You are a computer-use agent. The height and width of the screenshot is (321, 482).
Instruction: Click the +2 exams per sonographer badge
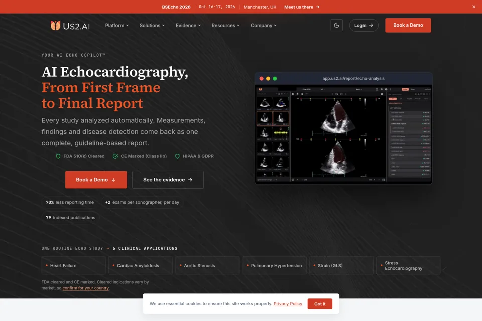(142, 202)
